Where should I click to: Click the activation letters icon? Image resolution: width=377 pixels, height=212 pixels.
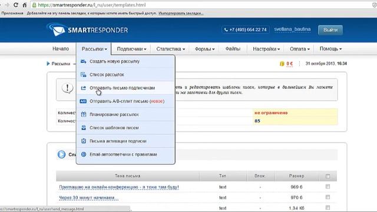[84, 141]
